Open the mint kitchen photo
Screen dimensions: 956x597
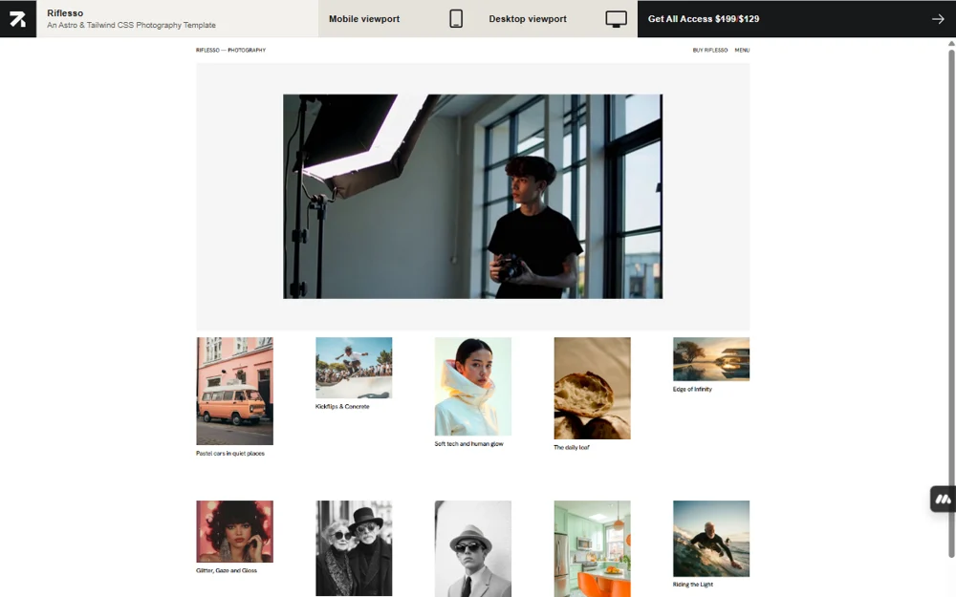(592, 549)
